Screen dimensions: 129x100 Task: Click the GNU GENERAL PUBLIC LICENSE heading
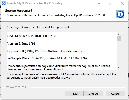coord(32,36)
